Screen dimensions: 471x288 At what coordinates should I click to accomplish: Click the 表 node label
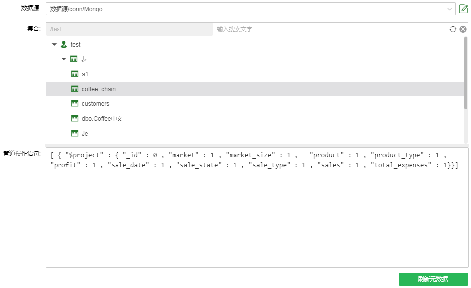84,59
